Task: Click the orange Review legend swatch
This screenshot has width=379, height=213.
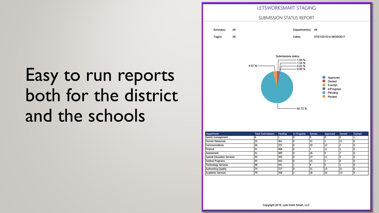Action: coord(324,97)
